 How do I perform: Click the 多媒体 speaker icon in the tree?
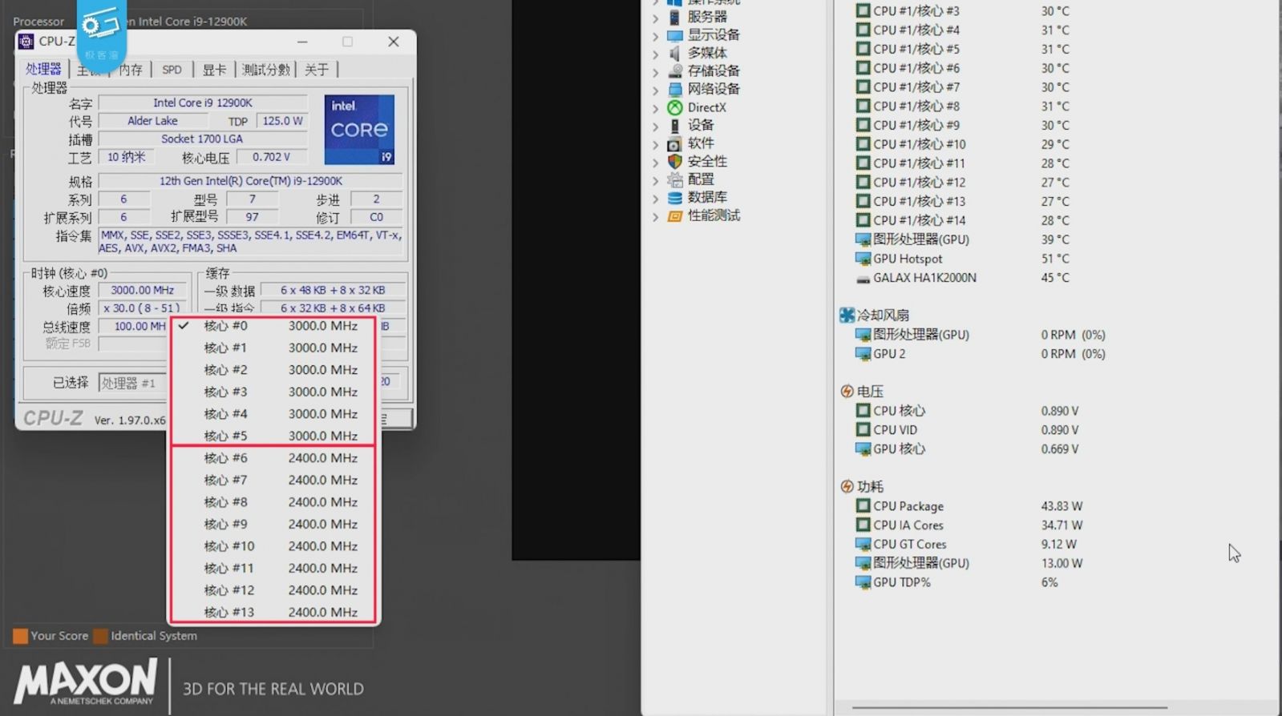[674, 53]
